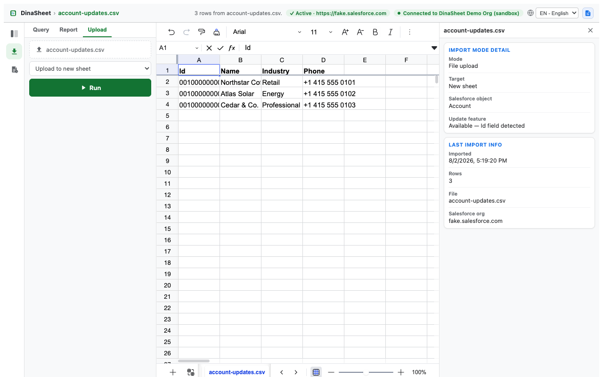Click the Active fake.salesforce.com status badge
The width and height of the screenshot is (603, 377).
point(338,13)
